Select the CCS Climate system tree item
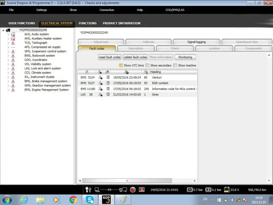 [38, 73]
